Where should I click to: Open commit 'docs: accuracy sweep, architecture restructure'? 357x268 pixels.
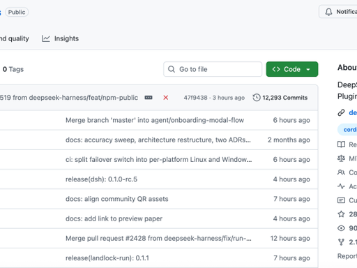[x=158, y=140]
